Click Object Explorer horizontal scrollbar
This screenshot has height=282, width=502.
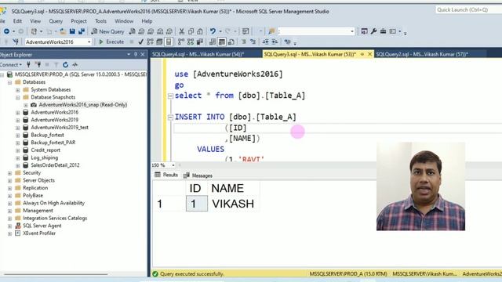(x=56, y=274)
